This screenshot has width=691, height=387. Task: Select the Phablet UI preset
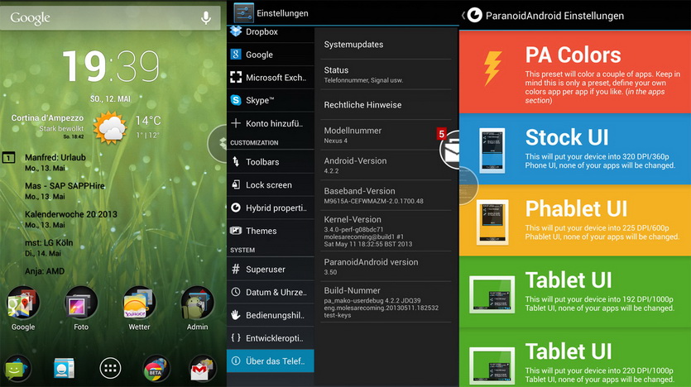coord(574,217)
